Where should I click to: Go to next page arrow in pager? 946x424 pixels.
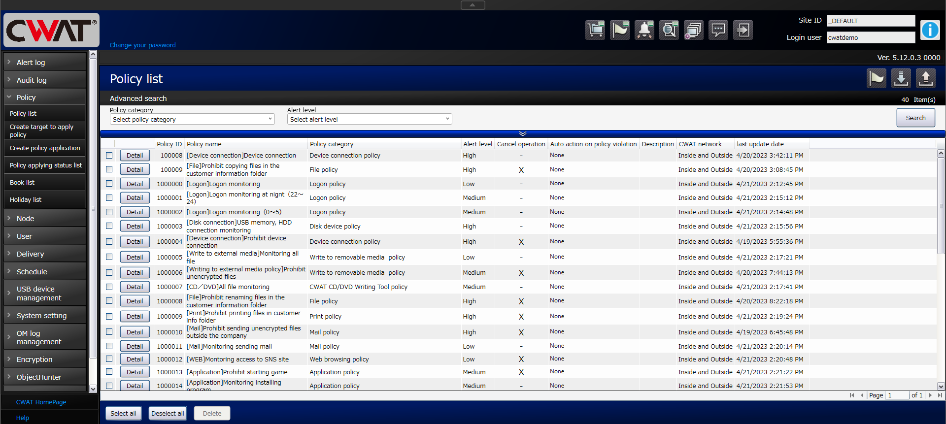(930, 395)
